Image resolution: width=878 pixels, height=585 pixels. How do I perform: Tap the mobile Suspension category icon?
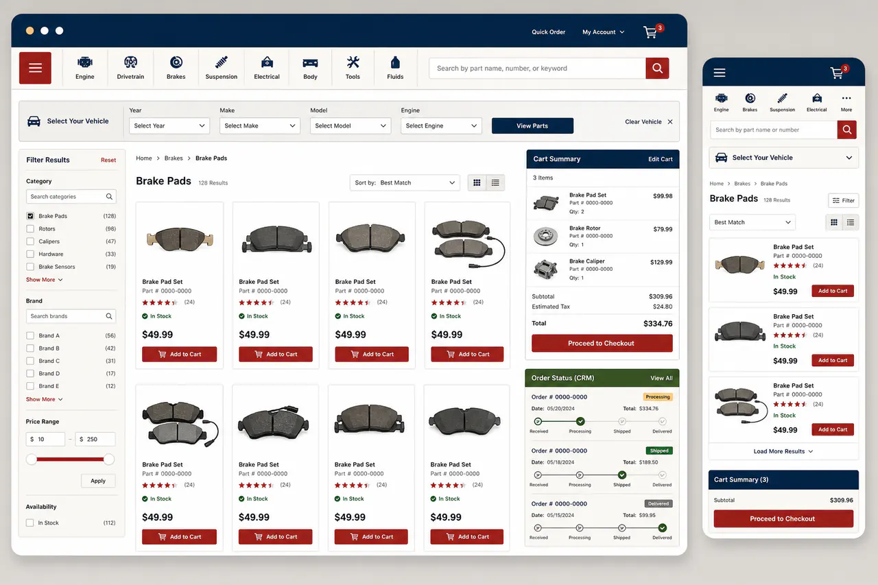[782, 98]
